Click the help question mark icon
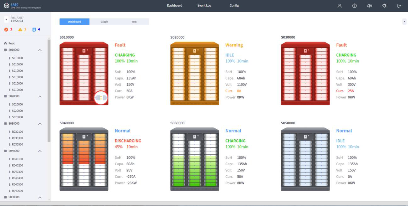This screenshot has height=206, width=408. (x=354, y=6)
